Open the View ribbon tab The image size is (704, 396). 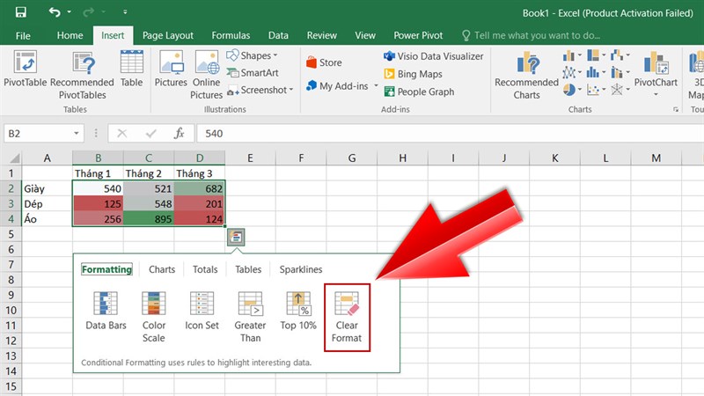(365, 35)
